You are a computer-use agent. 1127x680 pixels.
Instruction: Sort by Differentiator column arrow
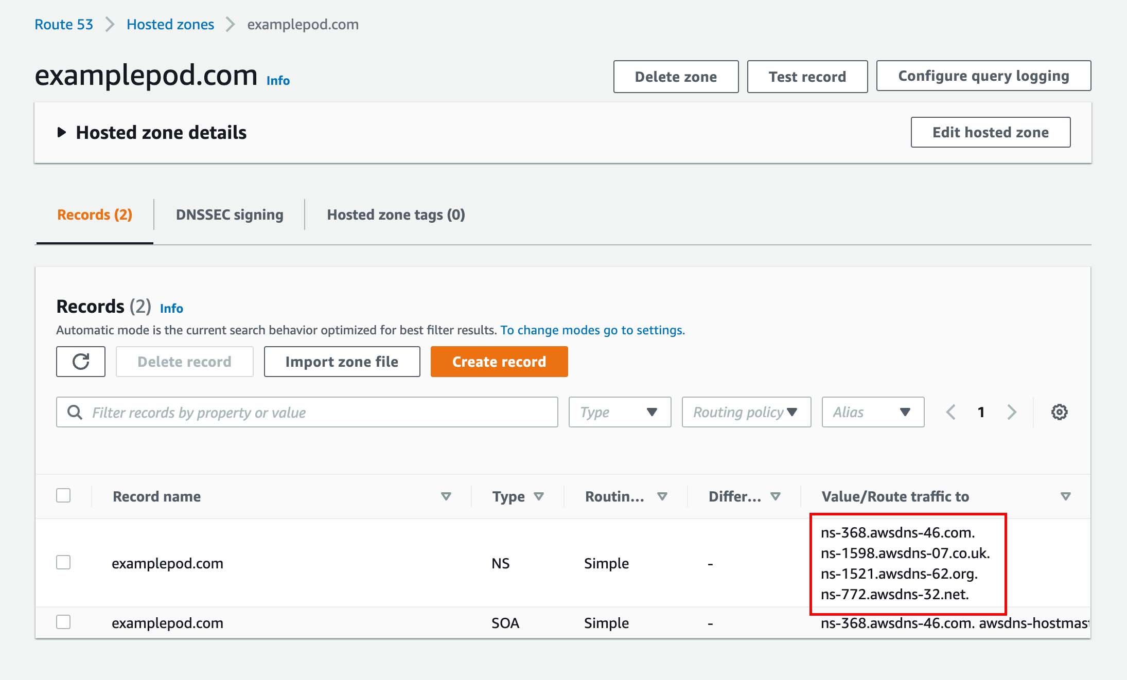776,496
